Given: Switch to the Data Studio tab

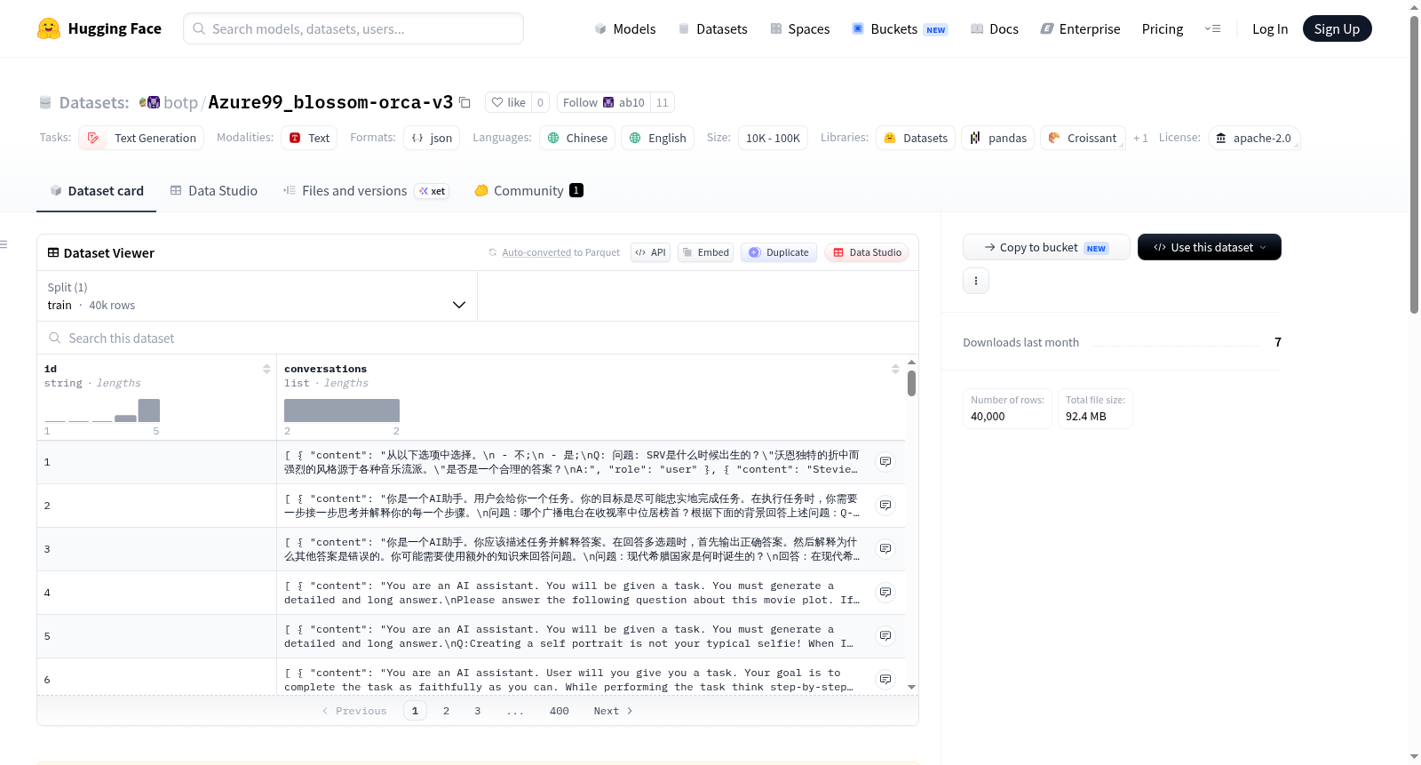Looking at the screenshot, I should (214, 190).
